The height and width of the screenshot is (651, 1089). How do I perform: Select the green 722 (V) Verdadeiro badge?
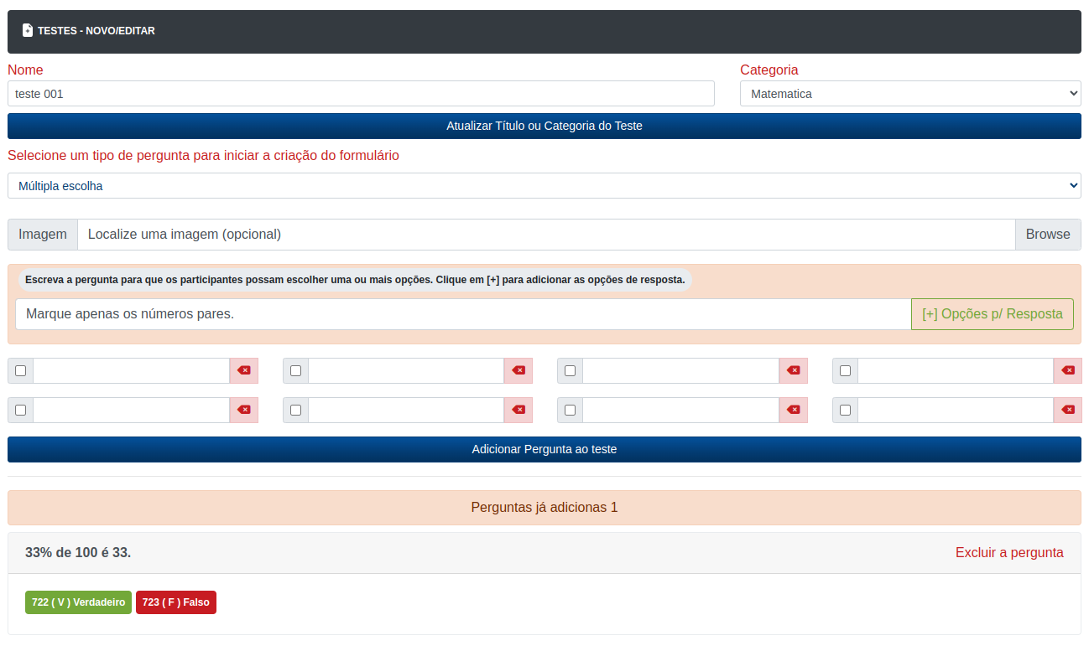(78, 602)
